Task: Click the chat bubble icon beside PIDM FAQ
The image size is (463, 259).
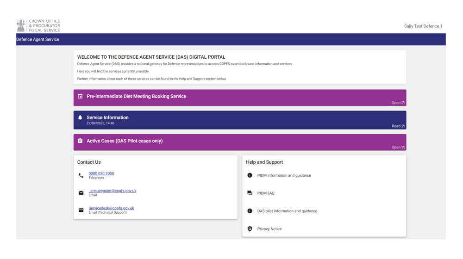Action: [x=250, y=193]
